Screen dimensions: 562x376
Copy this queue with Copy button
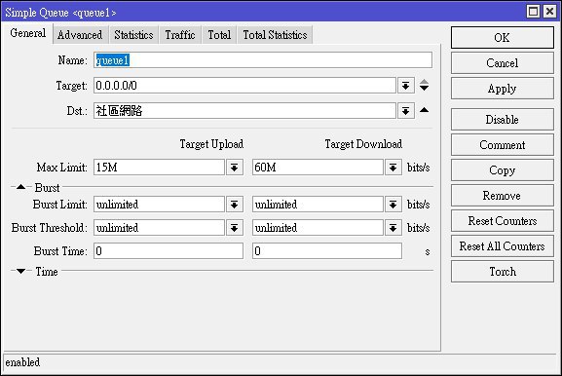click(503, 170)
